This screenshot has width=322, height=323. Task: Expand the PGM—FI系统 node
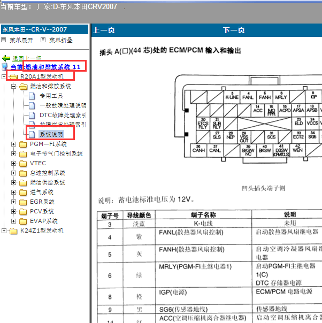coord(13,144)
